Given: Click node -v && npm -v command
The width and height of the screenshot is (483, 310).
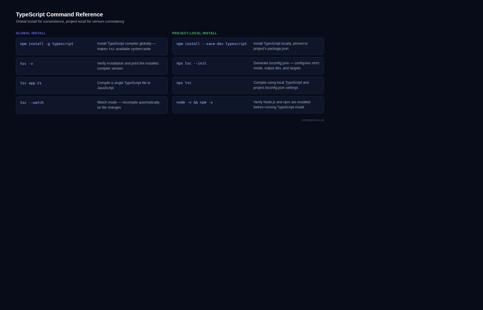Looking at the screenshot, I should (194, 102).
